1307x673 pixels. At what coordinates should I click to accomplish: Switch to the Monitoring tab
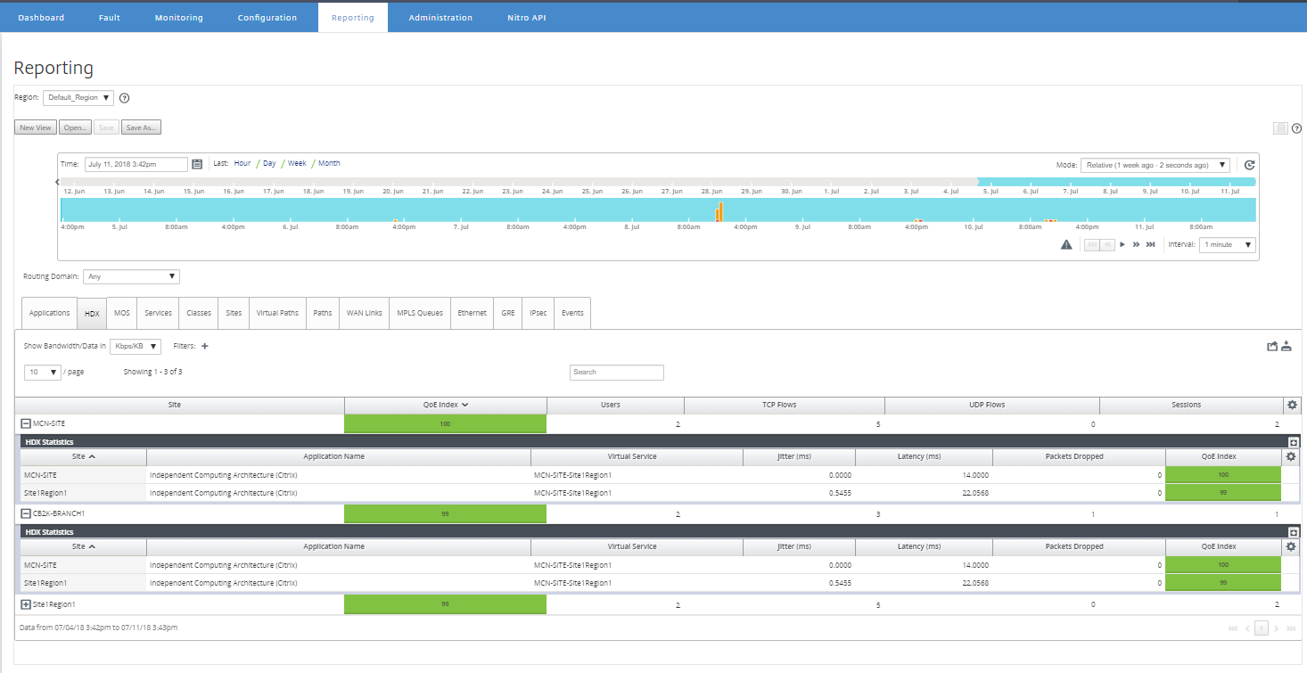tap(178, 18)
